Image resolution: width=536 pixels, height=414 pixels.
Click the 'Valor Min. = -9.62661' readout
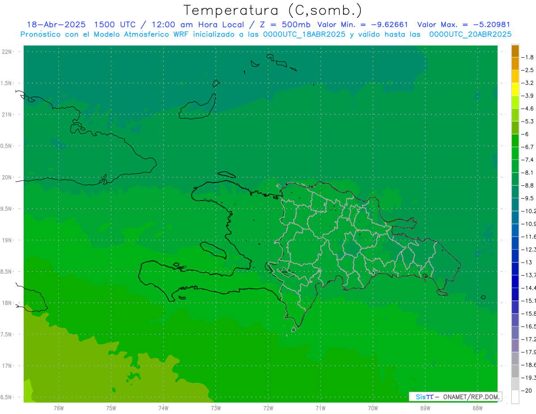click(x=363, y=25)
